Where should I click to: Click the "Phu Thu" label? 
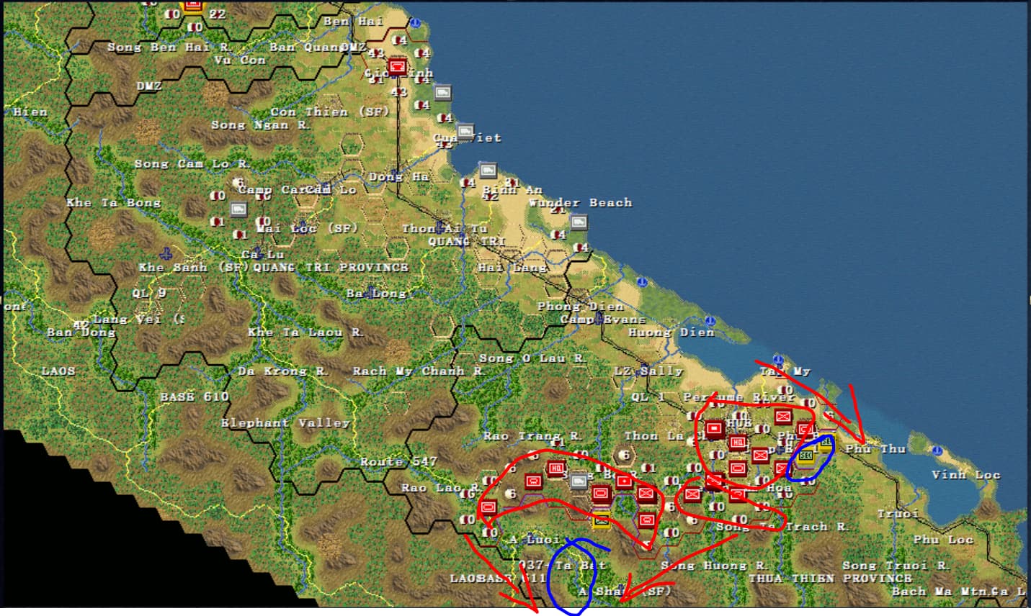pos(875,448)
